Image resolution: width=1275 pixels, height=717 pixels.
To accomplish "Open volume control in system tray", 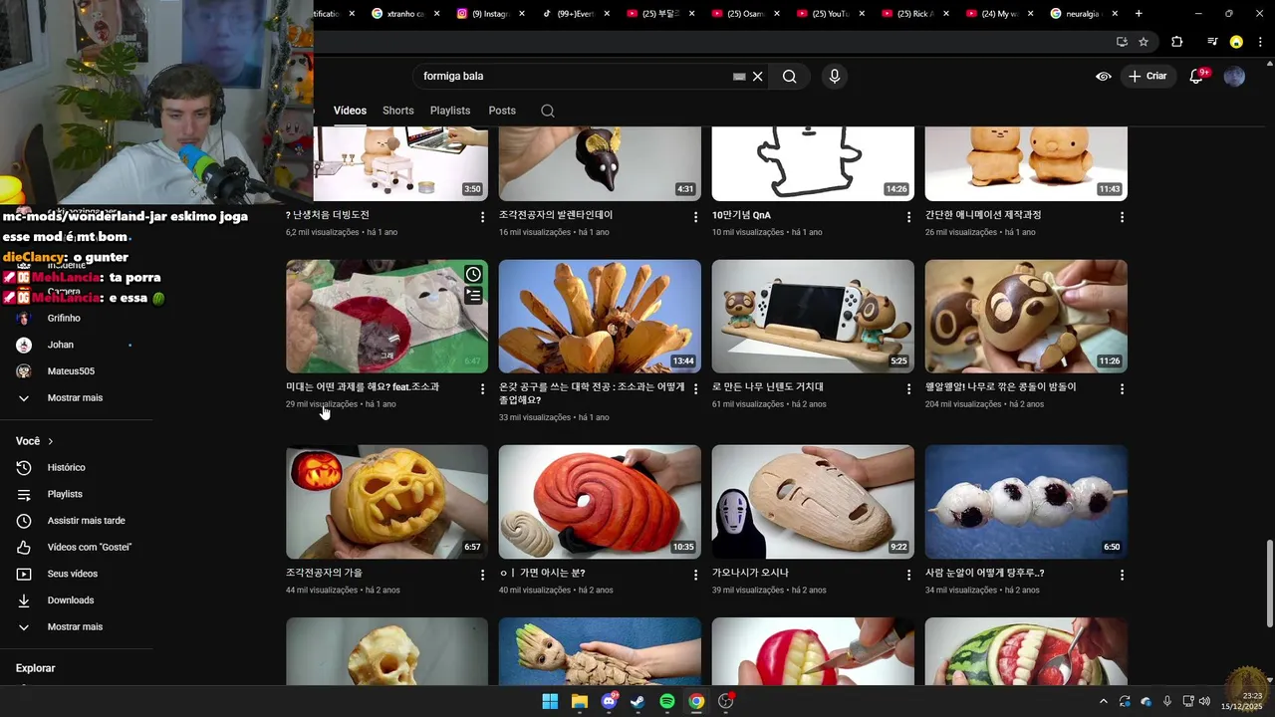I will coord(1204,701).
